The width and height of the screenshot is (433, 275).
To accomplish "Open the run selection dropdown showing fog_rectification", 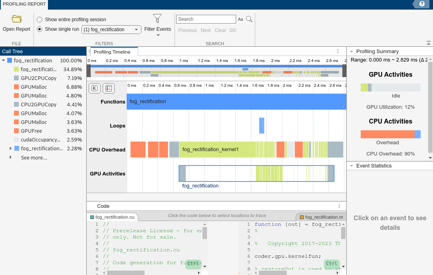I will pyautogui.click(x=136, y=29).
